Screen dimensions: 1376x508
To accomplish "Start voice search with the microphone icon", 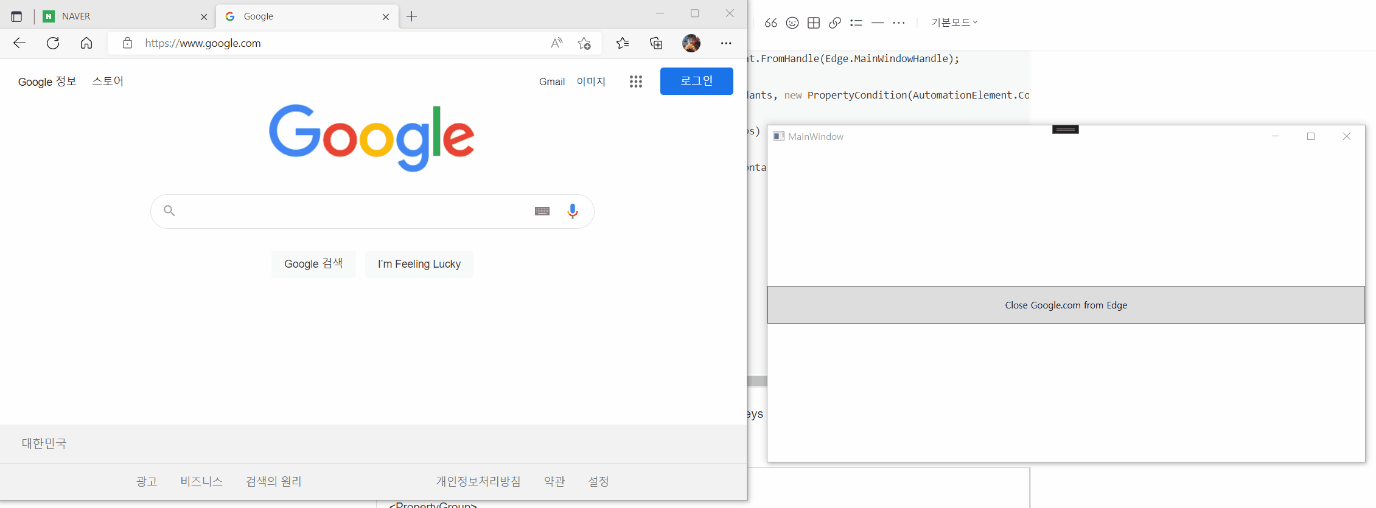I will (x=573, y=211).
